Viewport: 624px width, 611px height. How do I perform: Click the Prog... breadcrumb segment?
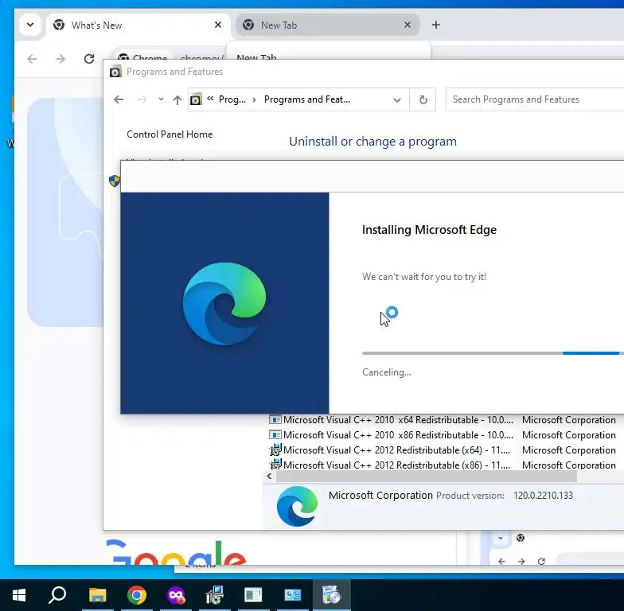click(232, 99)
